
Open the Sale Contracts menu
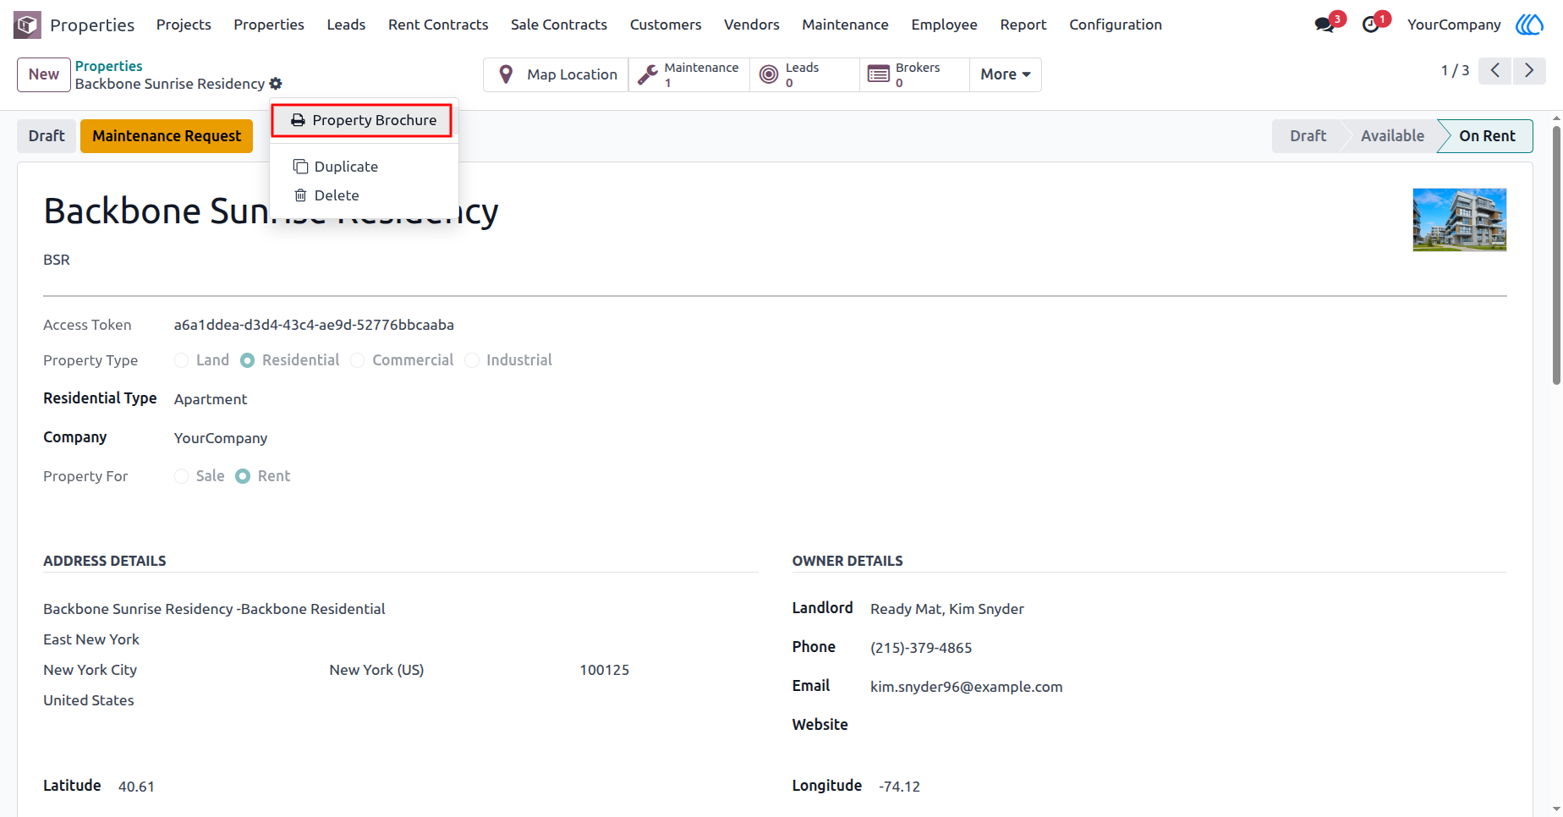point(559,25)
